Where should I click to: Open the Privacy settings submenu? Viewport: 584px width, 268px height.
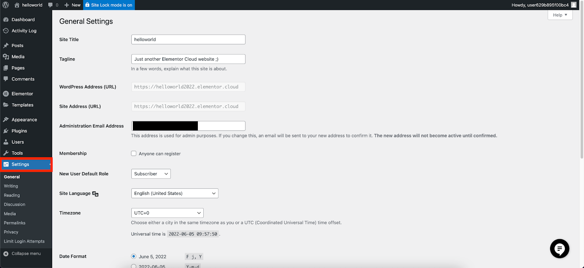11,232
